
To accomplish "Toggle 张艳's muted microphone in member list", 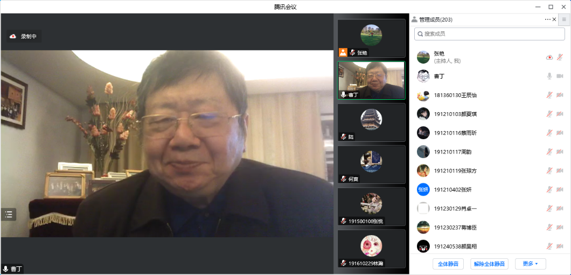I will point(560,57).
